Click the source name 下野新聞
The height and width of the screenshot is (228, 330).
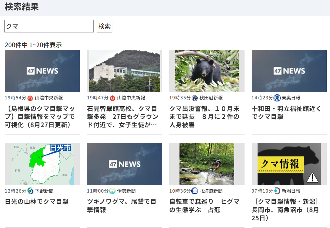point(44,191)
